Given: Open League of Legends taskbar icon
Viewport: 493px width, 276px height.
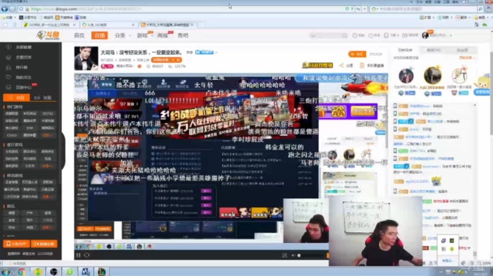Looking at the screenshot, I should [101, 272].
